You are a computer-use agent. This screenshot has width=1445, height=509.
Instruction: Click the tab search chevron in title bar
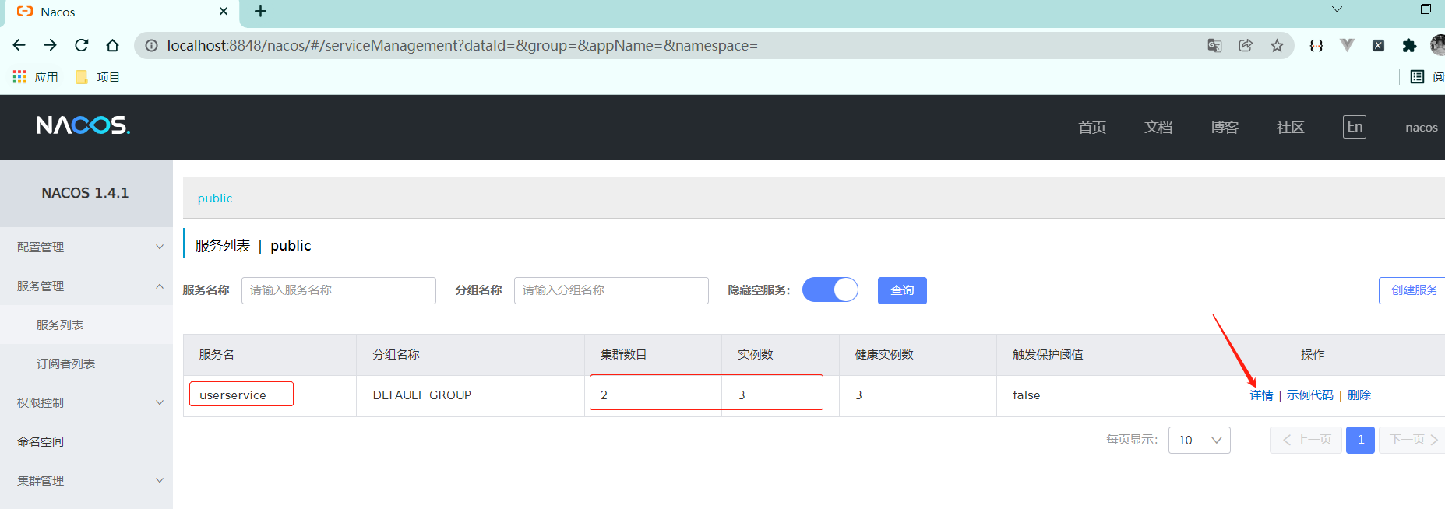[x=1337, y=9]
